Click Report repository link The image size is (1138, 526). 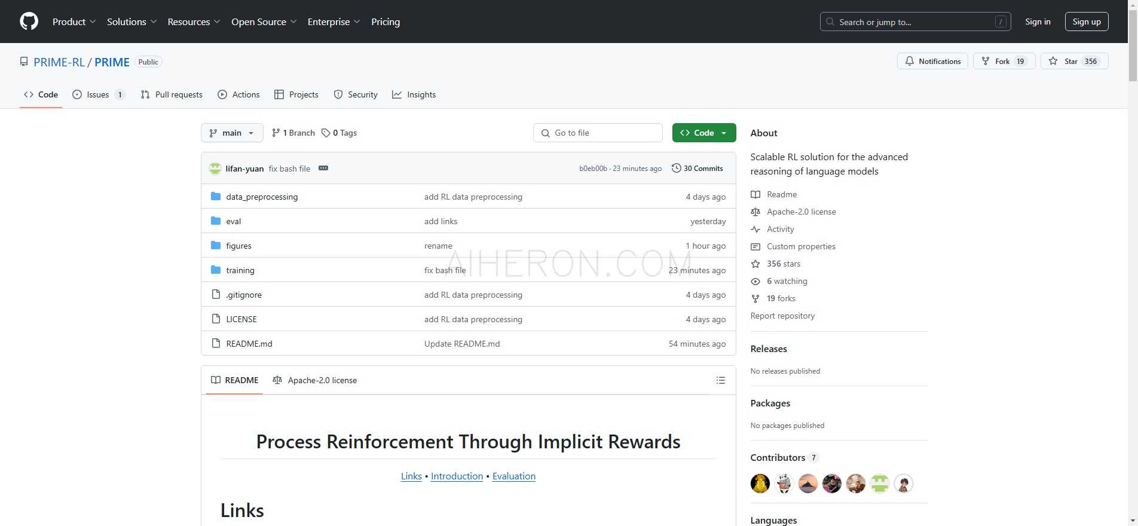point(782,316)
